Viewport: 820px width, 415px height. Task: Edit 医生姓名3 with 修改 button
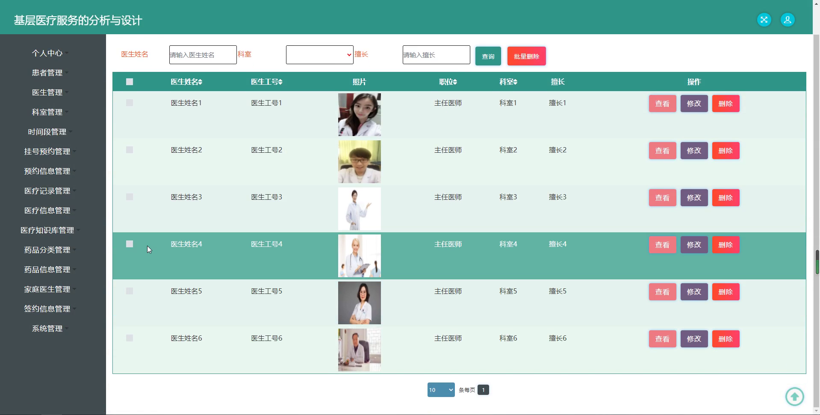pyautogui.click(x=694, y=198)
